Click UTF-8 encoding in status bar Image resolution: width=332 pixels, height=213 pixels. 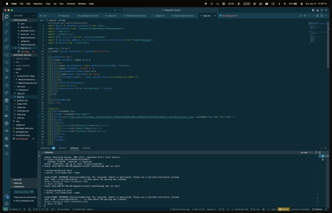[221, 209]
